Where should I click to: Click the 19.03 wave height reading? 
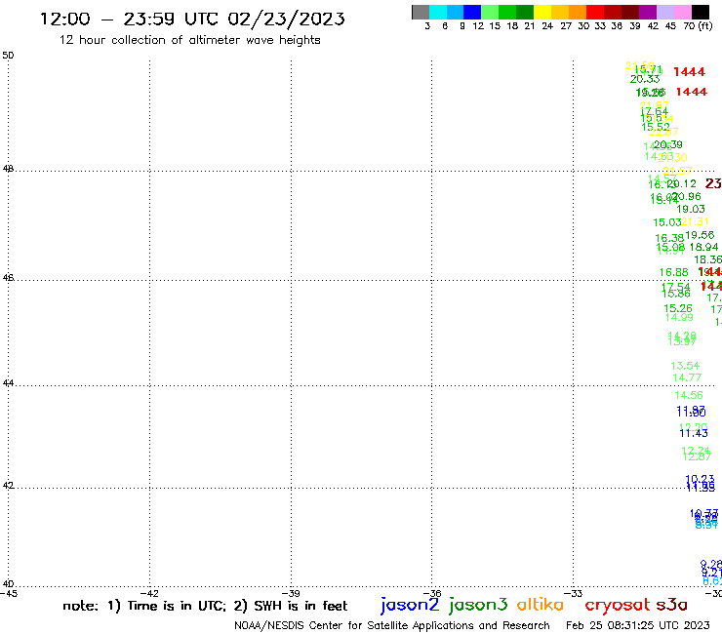click(x=690, y=209)
